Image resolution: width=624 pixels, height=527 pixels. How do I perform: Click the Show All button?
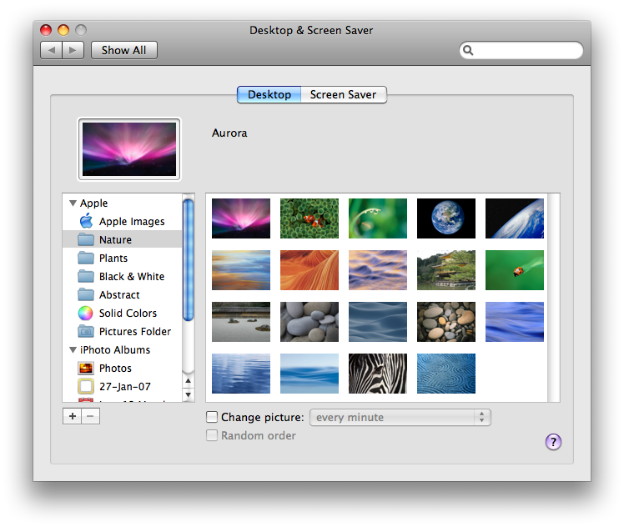(123, 50)
